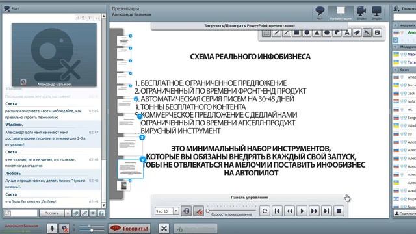Select the pie sector shape tool
The image size is (416, 234).
[337, 33]
